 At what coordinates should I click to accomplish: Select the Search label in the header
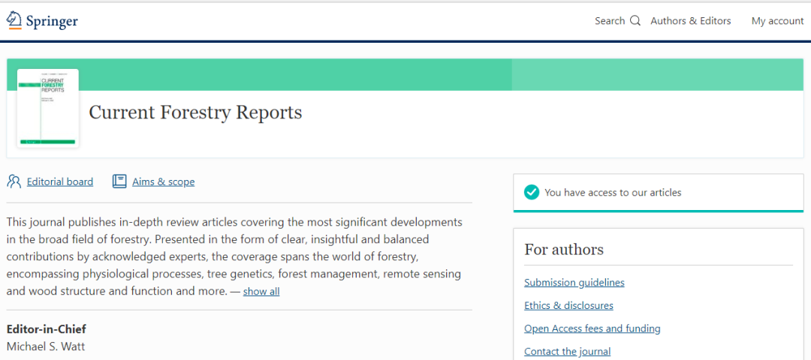[x=609, y=21]
